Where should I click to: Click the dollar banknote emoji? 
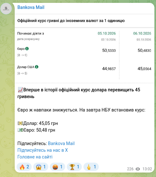coord(20,123)
